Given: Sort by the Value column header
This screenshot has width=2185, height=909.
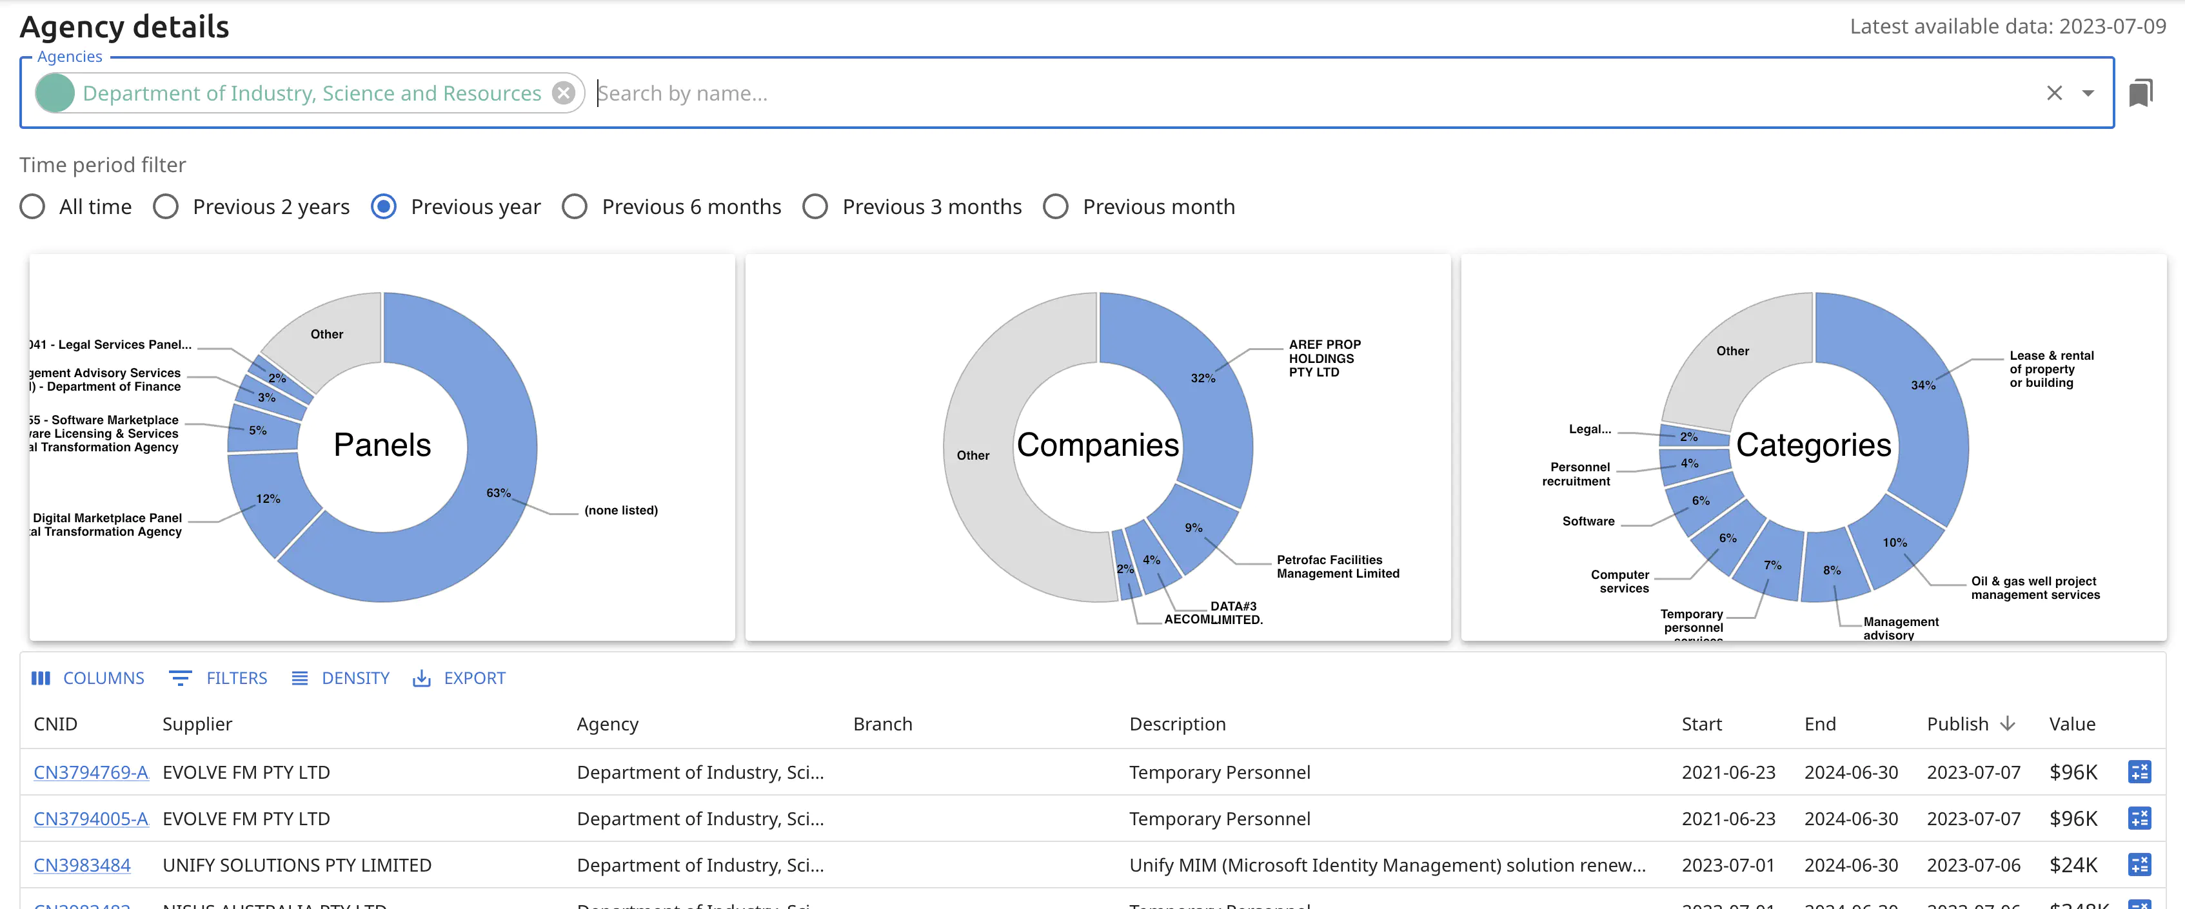Looking at the screenshot, I should 2071,723.
